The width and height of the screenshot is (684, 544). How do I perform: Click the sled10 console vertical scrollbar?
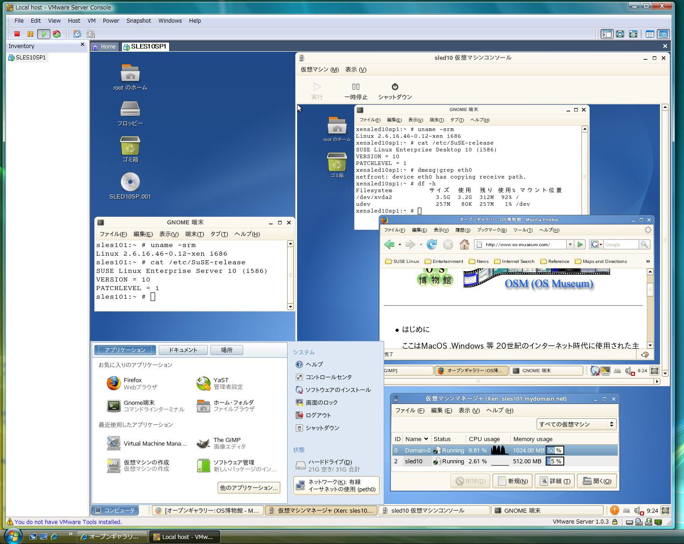tap(665, 240)
